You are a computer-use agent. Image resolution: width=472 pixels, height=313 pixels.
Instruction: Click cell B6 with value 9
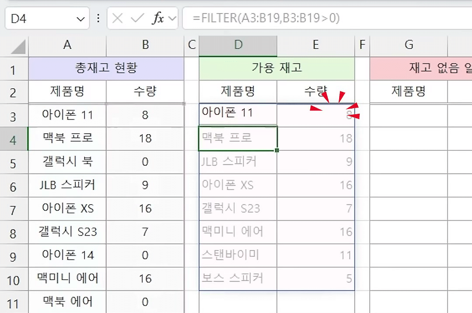[x=145, y=186]
